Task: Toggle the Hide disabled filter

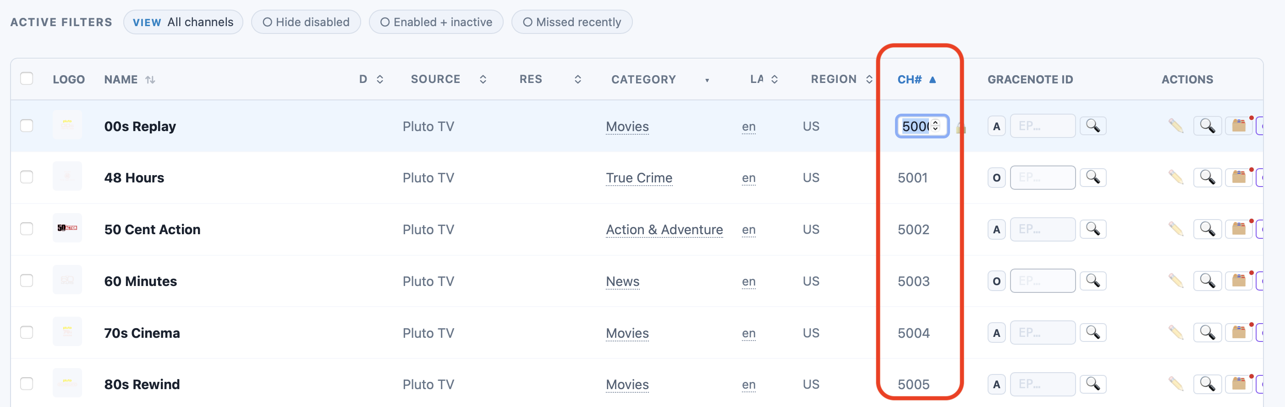Action: pyautogui.click(x=306, y=22)
